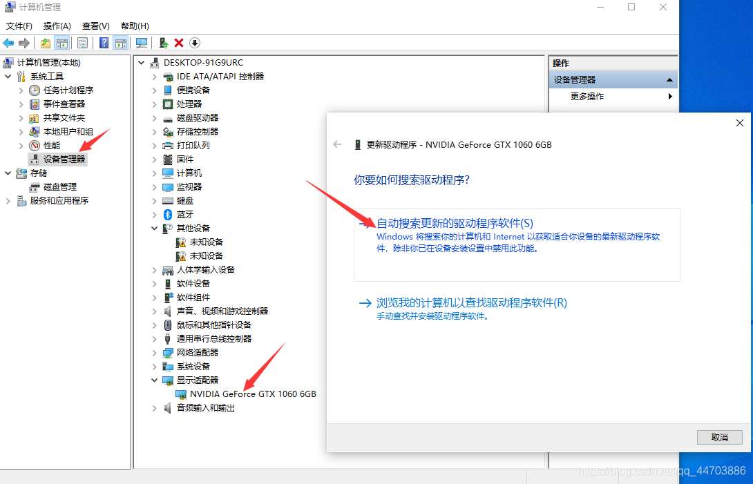Click 取消 button in driver dialog
Viewport: 753px width, 484px height.
click(x=719, y=438)
